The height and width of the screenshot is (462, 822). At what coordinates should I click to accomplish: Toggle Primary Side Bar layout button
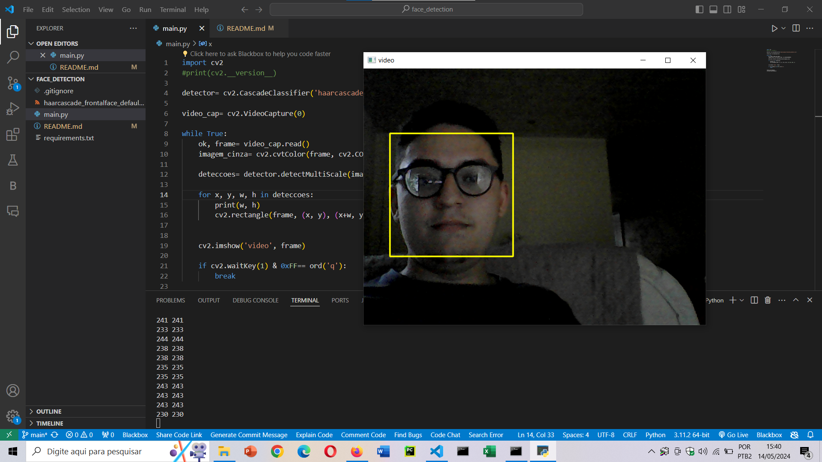(700, 9)
